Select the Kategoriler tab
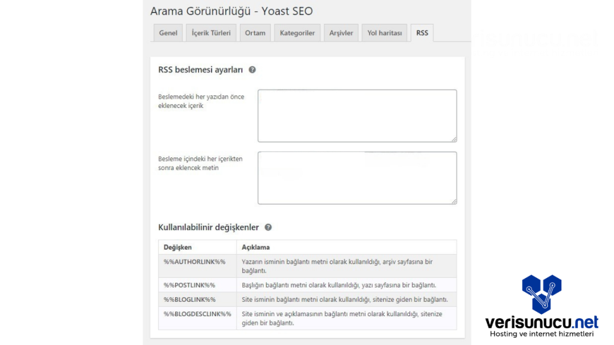The height and width of the screenshot is (345, 614). (297, 34)
